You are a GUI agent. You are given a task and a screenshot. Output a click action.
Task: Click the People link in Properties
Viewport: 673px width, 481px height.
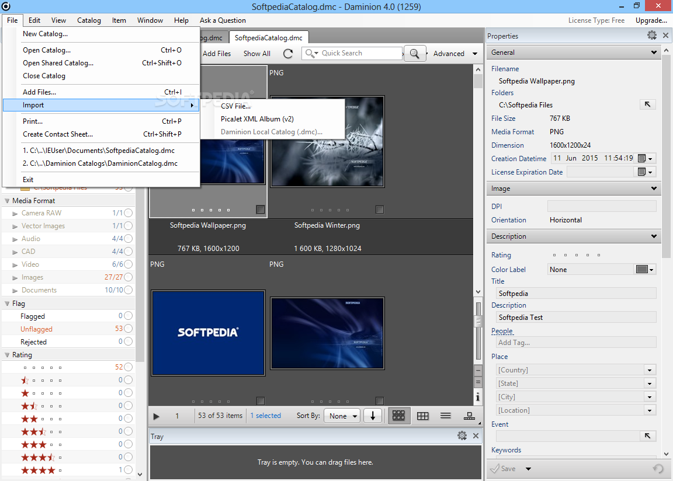click(502, 331)
